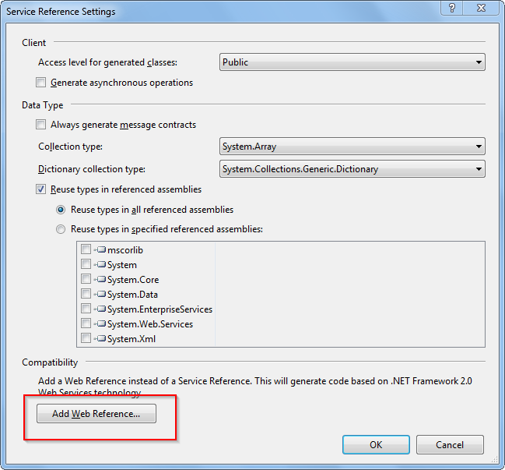The width and height of the screenshot is (505, 470).
Task: Confirm settings with OK button
Action: 376,445
